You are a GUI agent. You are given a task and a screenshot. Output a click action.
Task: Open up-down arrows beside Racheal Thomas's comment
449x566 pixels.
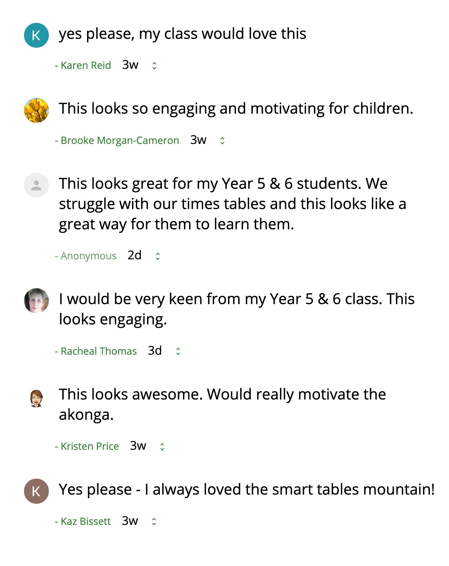pyautogui.click(x=178, y=351)
